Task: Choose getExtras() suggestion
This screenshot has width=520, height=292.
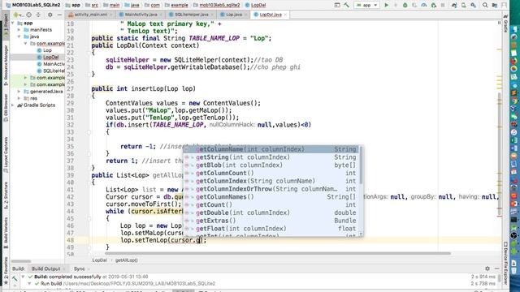Action: (271, 221)
